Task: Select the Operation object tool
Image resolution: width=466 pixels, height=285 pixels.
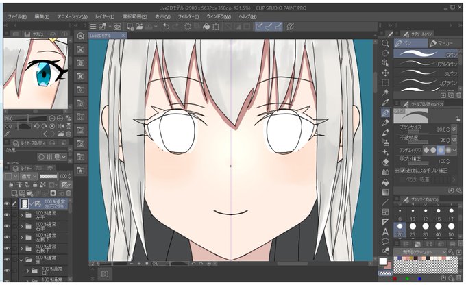Action: point(385,63)
